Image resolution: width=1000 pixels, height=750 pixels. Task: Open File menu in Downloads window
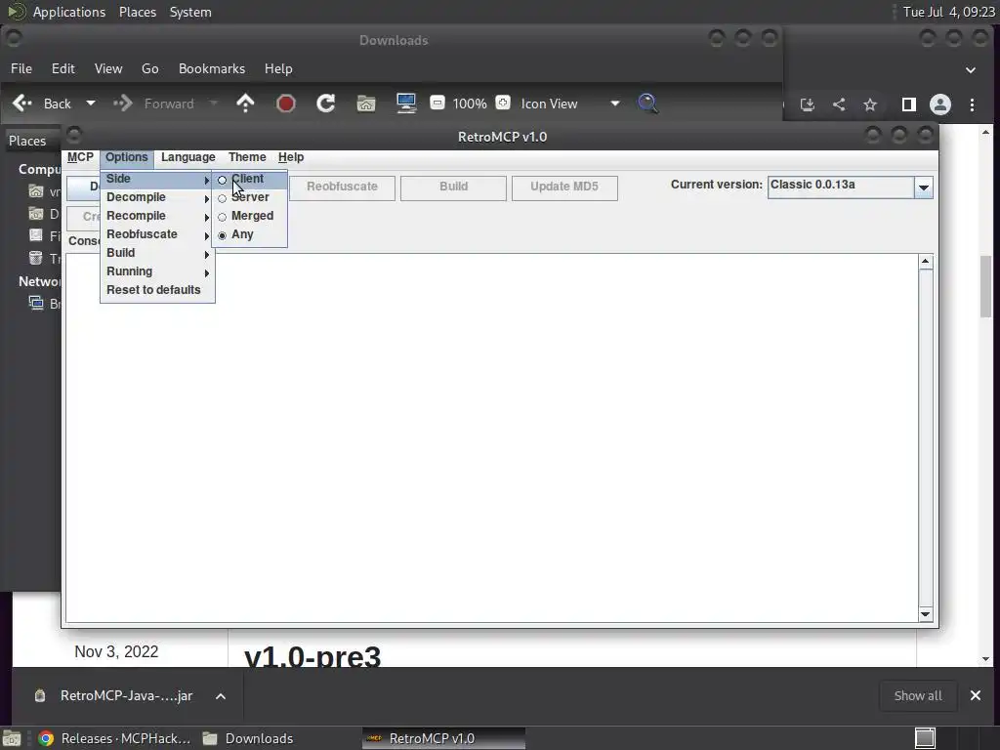click(21, 69)
